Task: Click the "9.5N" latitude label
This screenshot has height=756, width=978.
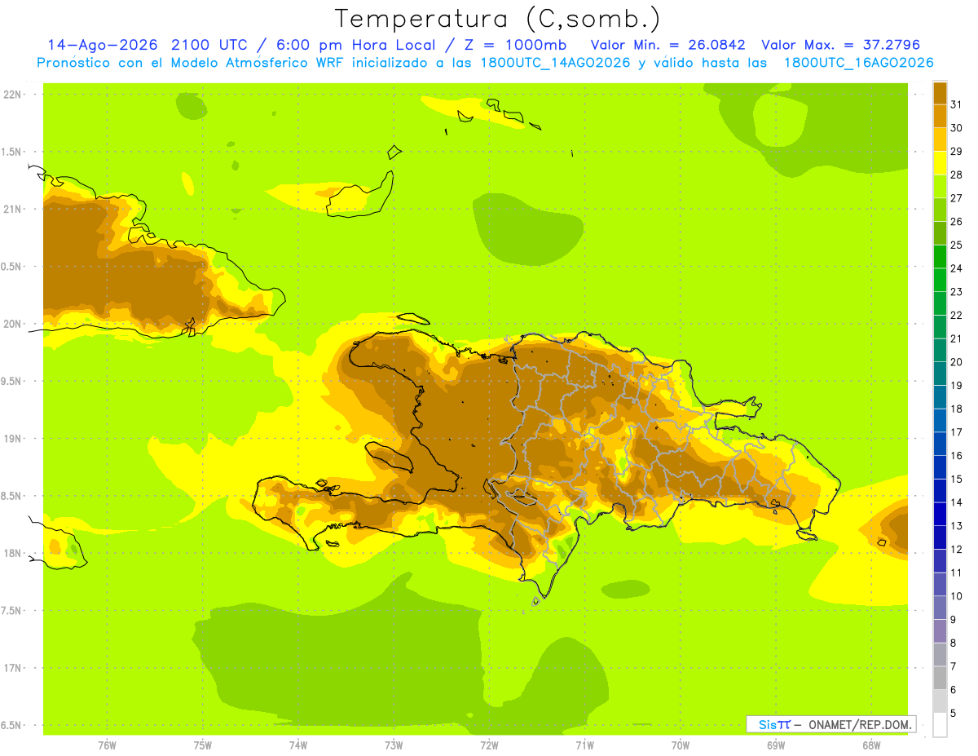Action: click(12, 382)
